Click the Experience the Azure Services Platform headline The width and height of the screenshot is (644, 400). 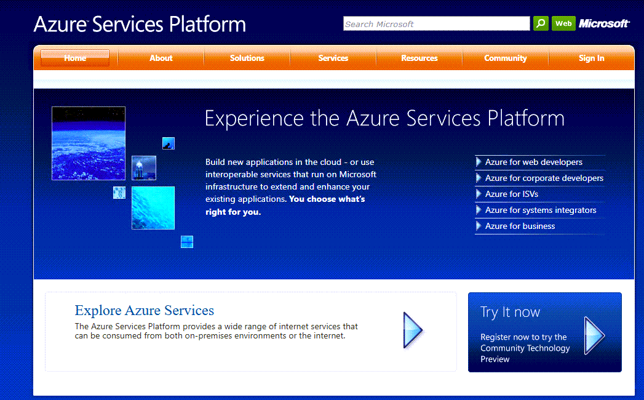384,118
